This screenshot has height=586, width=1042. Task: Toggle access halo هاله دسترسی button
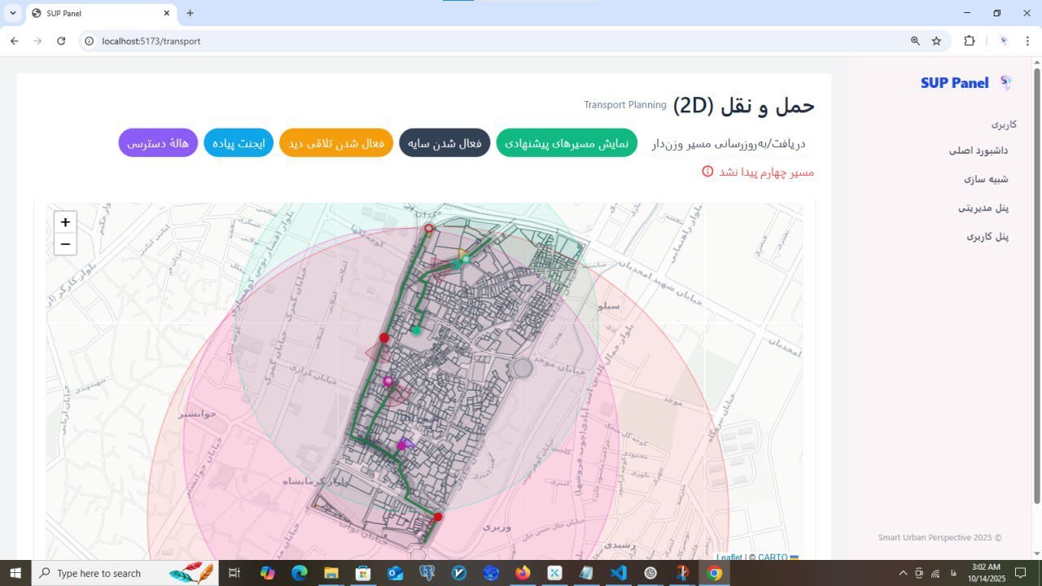click(158, 143)
